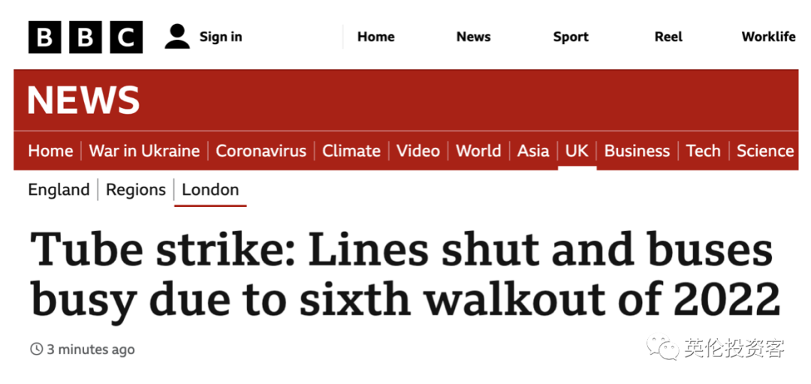Select Coronavirus news section
The height and width of the screenshot is (384, 811).
coord(261,151)
